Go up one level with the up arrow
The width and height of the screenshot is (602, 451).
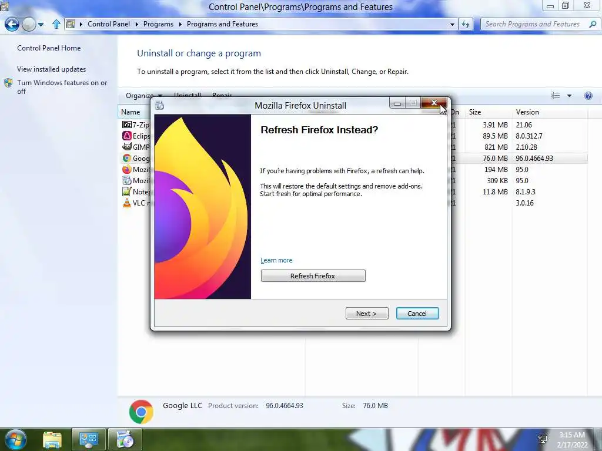point(56,24)
